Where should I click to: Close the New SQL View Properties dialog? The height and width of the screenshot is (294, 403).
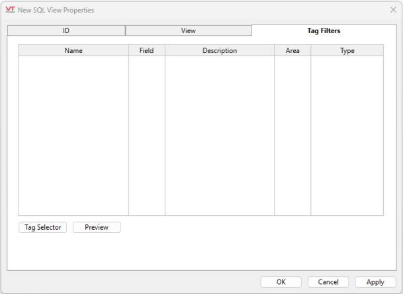tap(392, 10)
